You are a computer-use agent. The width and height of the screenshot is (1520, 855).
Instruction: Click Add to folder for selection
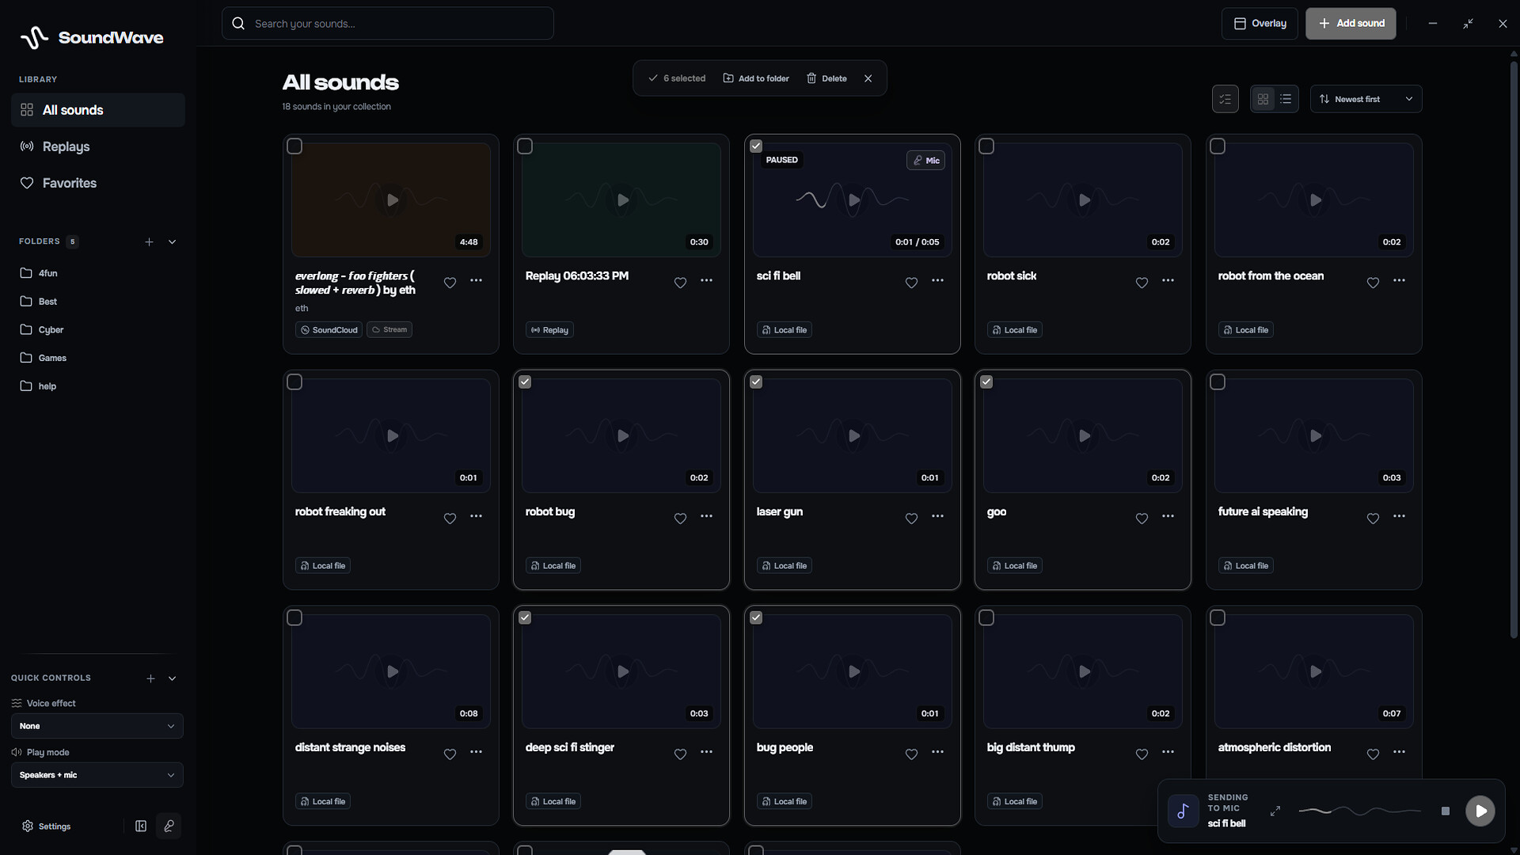[756, 78]
